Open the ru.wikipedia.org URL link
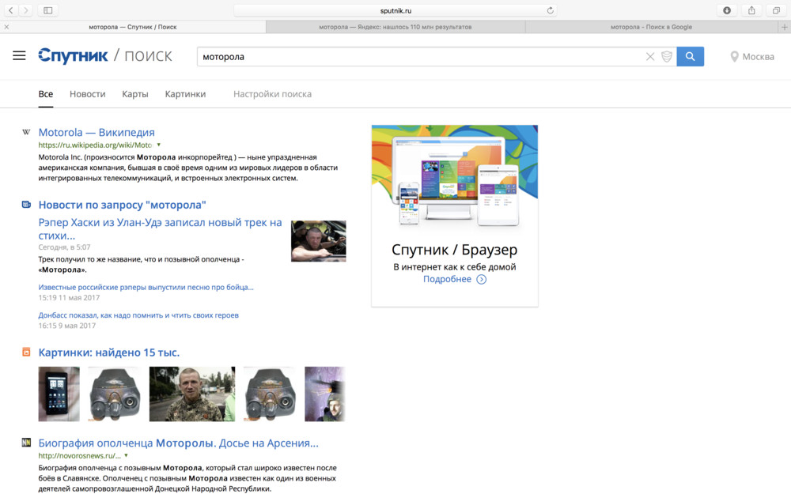This screenshot has height=494, width=791. pos(96,145)
